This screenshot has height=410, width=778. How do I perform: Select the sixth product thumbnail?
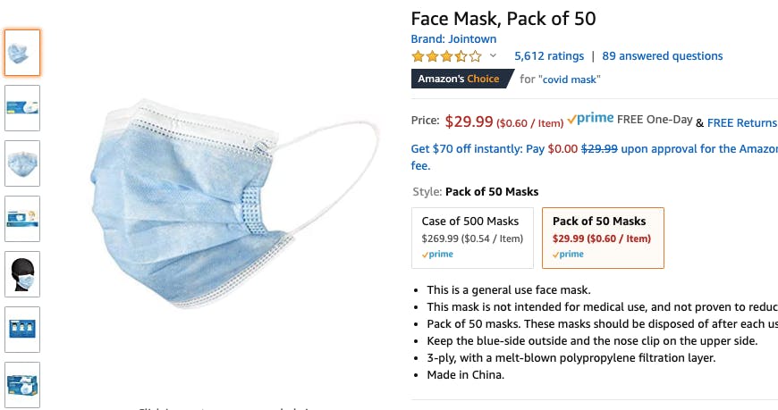[22, 330]
